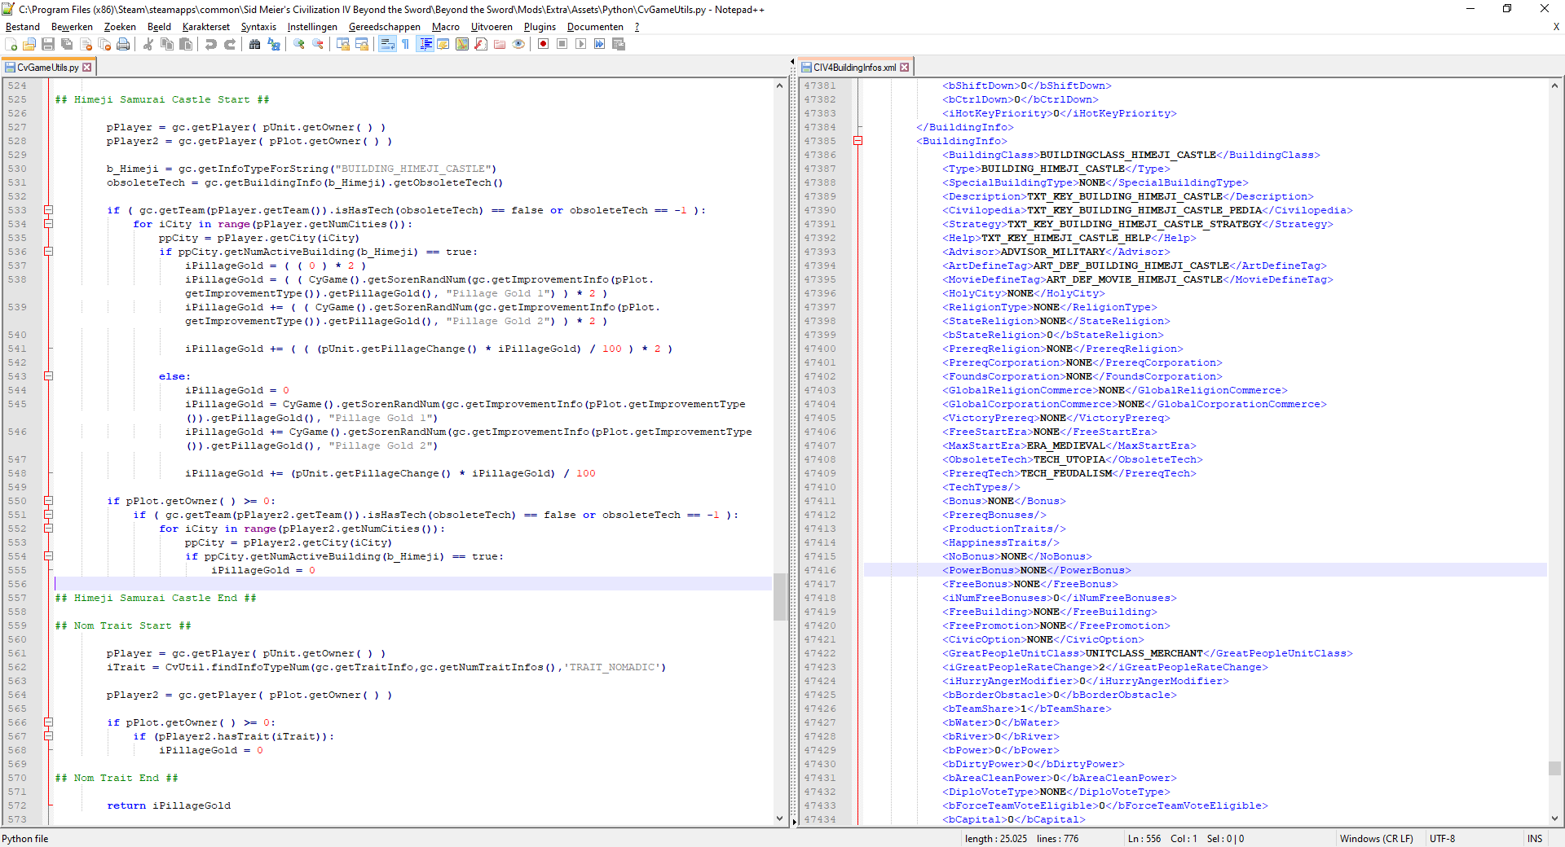Click the right pane scroll-up arrow
Image resolution: width=1565 pixels, height=847 pixels.
pos(1554,86)
